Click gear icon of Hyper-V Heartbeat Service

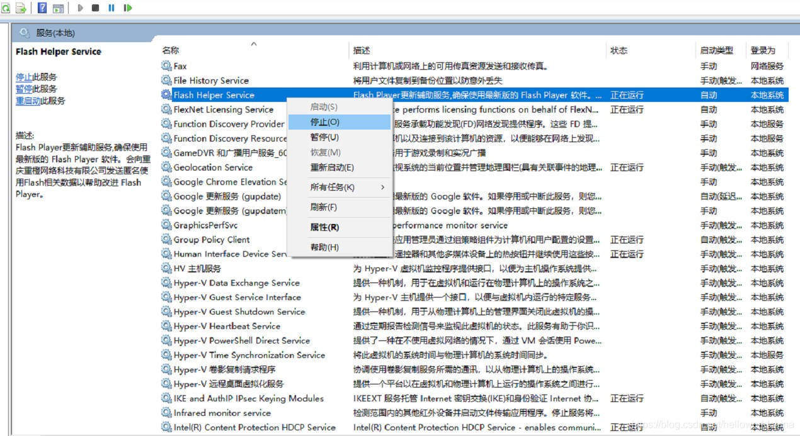(166, 327)
